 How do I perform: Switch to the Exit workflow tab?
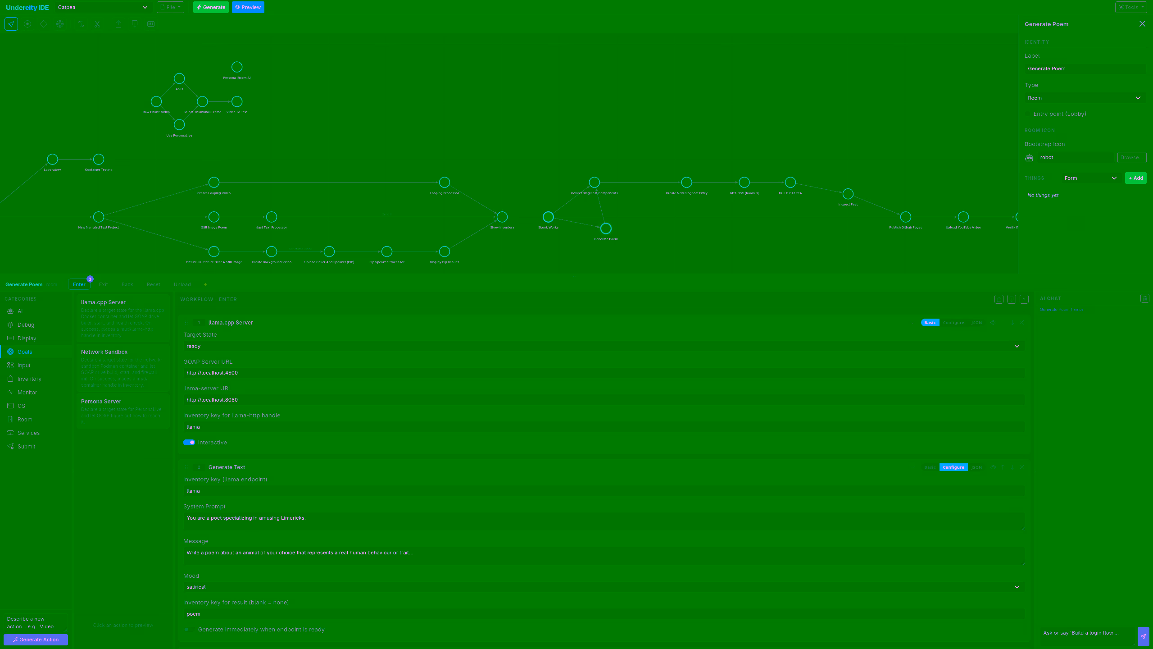pyautogui.click(x=103, y=284)
